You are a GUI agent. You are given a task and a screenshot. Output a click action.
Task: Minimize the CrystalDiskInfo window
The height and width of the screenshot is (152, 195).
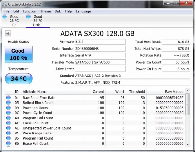168,3
